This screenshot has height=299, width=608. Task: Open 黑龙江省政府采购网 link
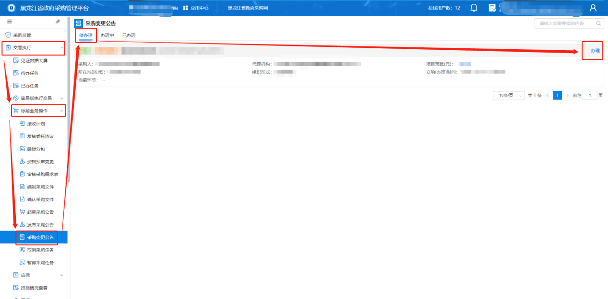248,8
